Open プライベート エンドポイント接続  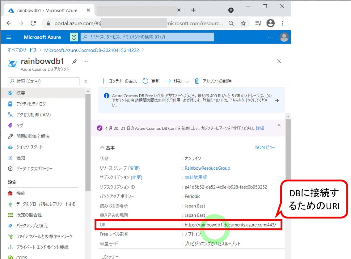click(43, 247)
